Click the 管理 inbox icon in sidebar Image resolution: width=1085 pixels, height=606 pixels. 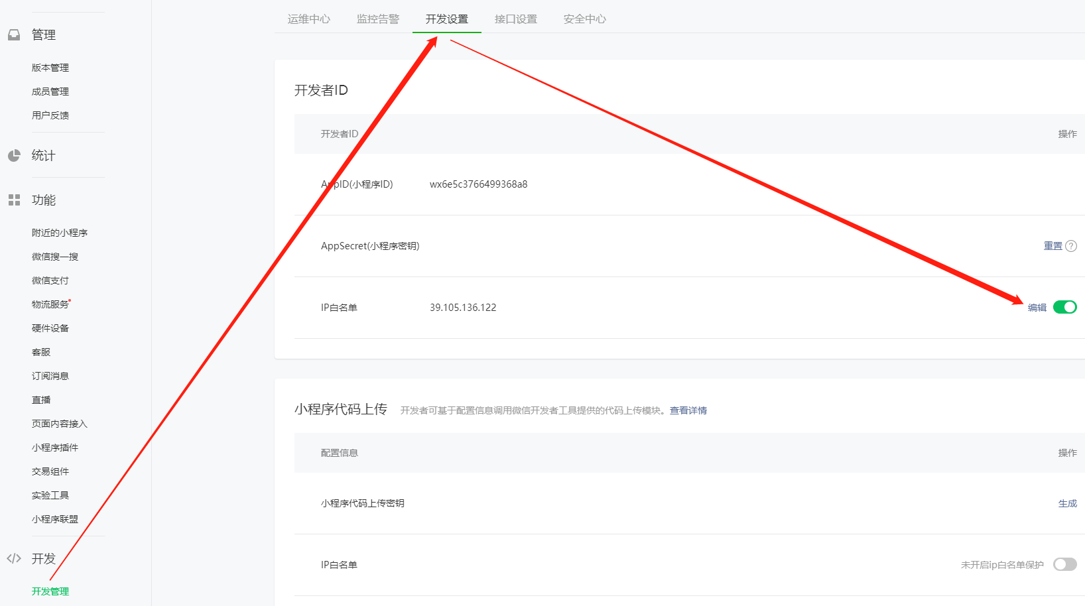[14, 34]
